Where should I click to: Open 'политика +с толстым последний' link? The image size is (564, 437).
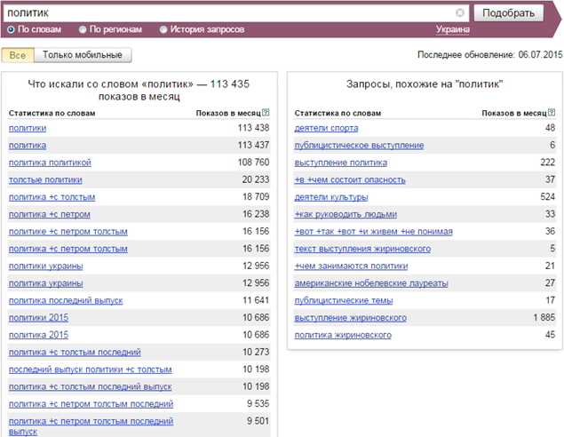[x=75, y=353]
